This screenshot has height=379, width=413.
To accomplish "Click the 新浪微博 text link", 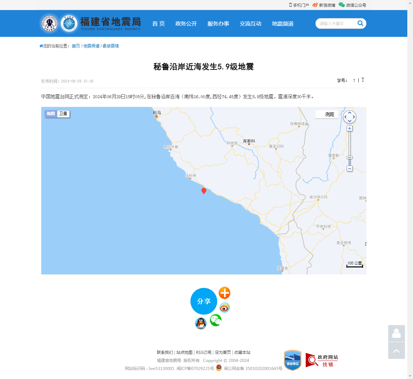I will click(327, 5).
